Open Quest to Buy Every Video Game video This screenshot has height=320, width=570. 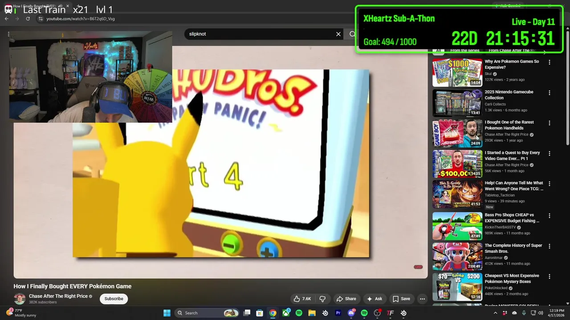512,156
